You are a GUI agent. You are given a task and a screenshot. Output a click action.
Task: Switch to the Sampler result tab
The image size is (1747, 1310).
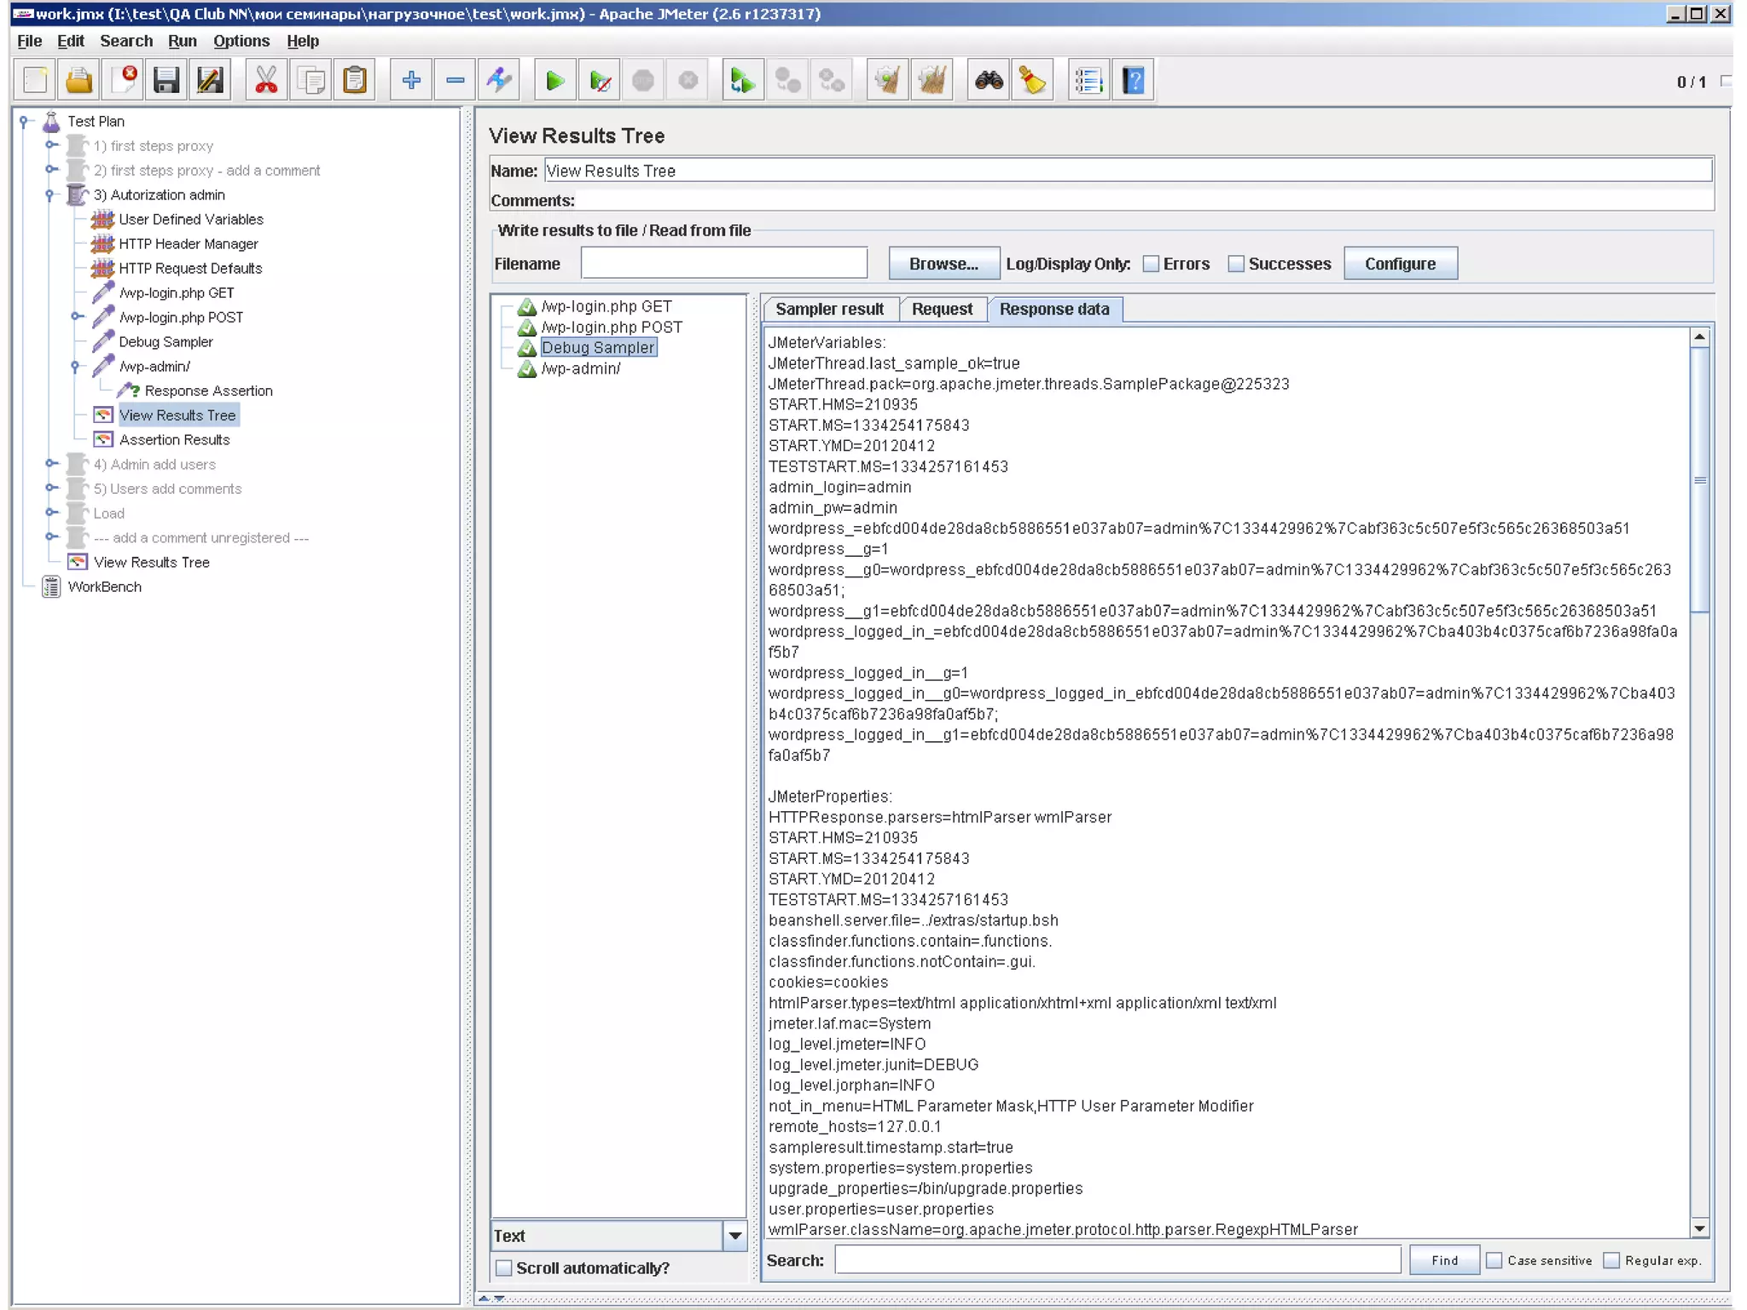coord(829,310)
